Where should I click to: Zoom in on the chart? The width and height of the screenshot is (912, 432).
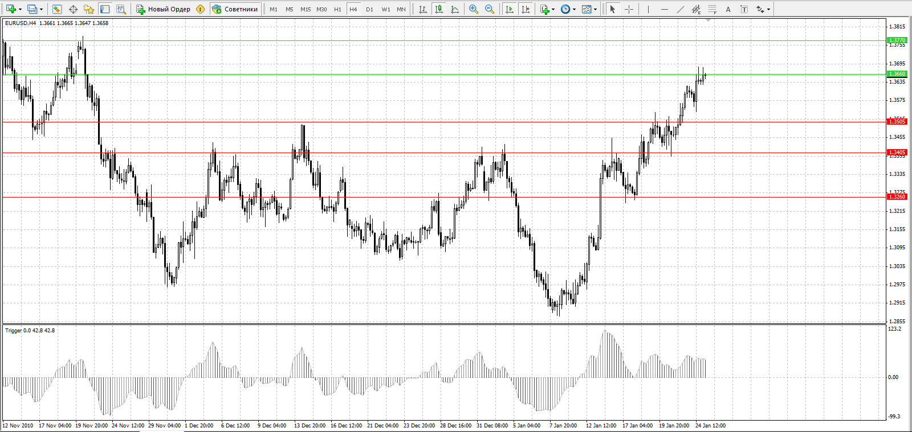click(x=474, y=9)
